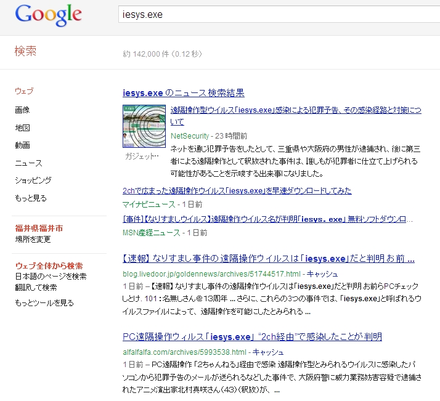Viewport: 440px width, 401px height.
Task: Click 場所を変更 to change location
Action: click(33, 239)
